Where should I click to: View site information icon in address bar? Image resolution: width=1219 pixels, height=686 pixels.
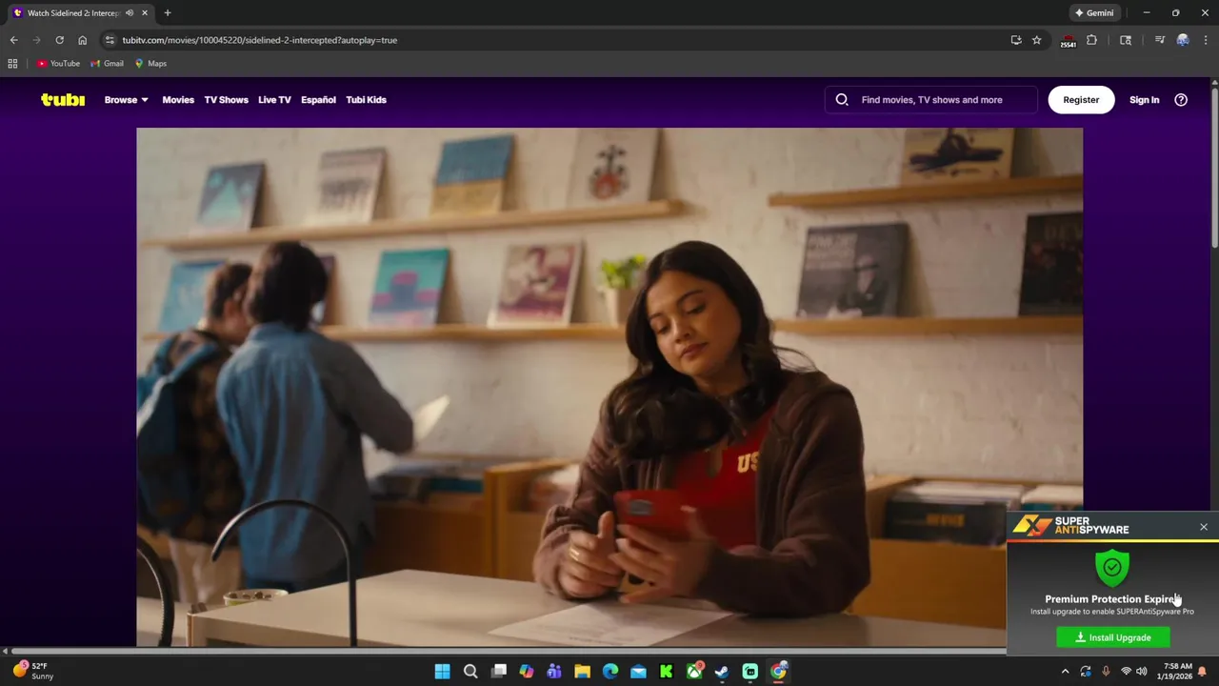pyautogui.click(x=110, y=40)
